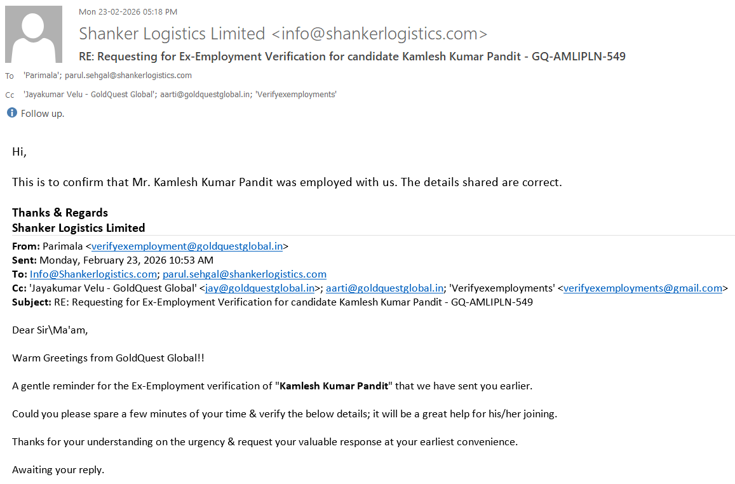
Task: Open verifyexemployment@goldquestglobal.in link in From line
Action: (x=187, y=246)
